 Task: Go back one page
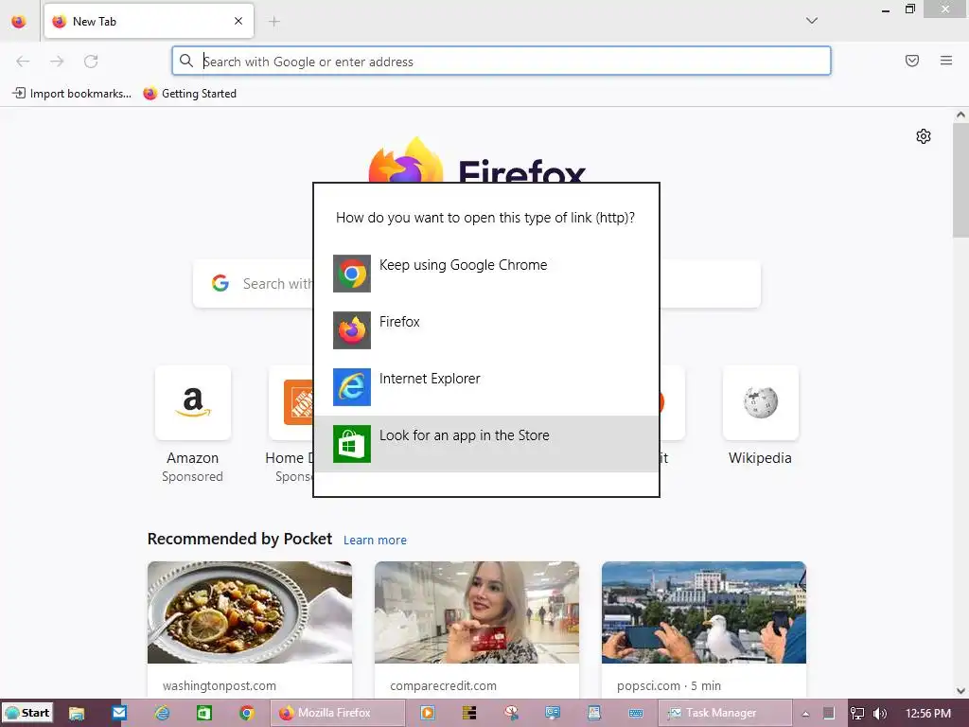click(23, 62)
